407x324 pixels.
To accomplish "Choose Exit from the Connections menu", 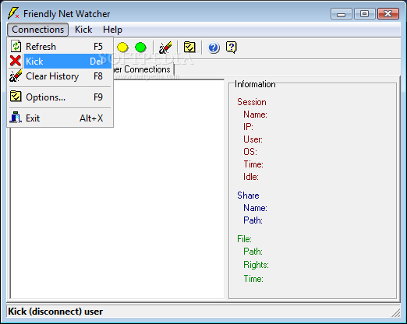I will [60, 118].
